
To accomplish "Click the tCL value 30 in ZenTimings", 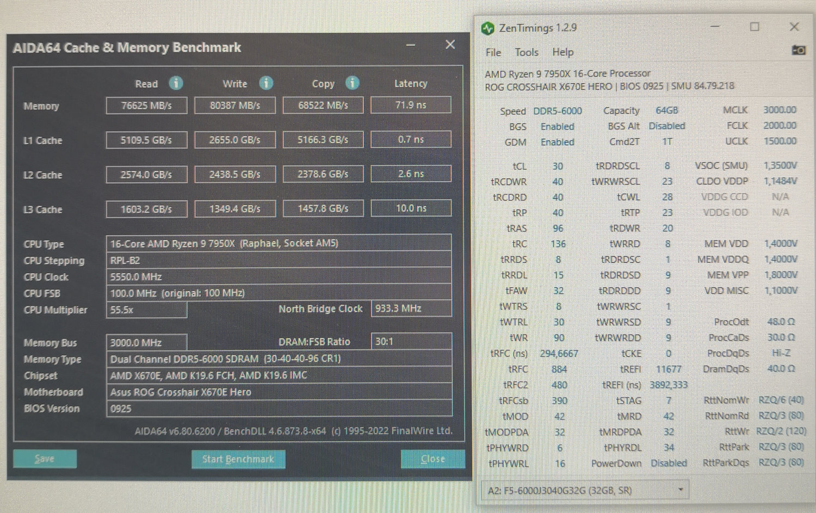I will (x=558, y=166).
